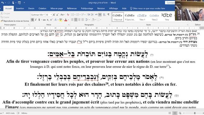Open the Aa change case dropdown
Viewport: 204px width, 115px height.
pyautogui.click(x=62, y=15)
